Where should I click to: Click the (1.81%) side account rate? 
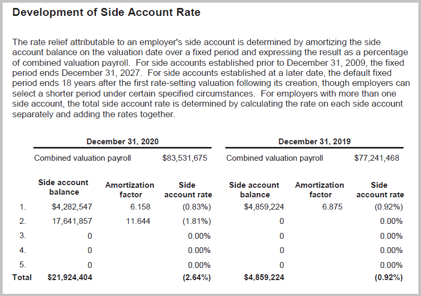197,221
